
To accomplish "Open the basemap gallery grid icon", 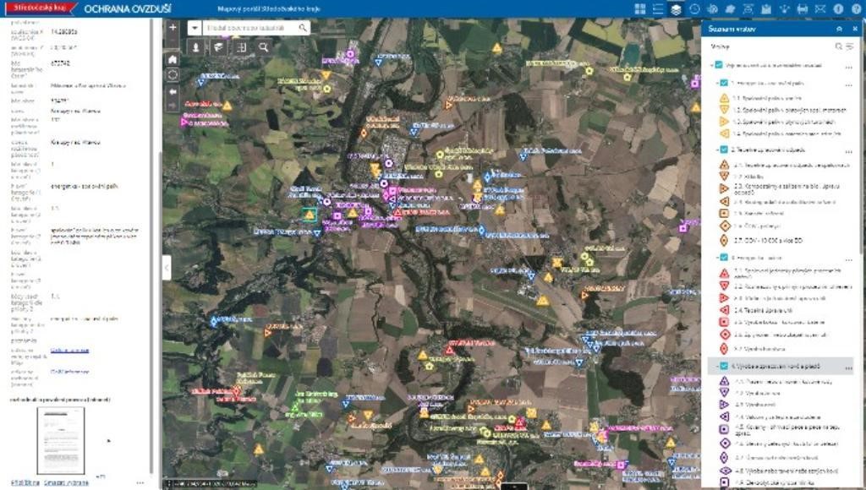I will 640,9.
